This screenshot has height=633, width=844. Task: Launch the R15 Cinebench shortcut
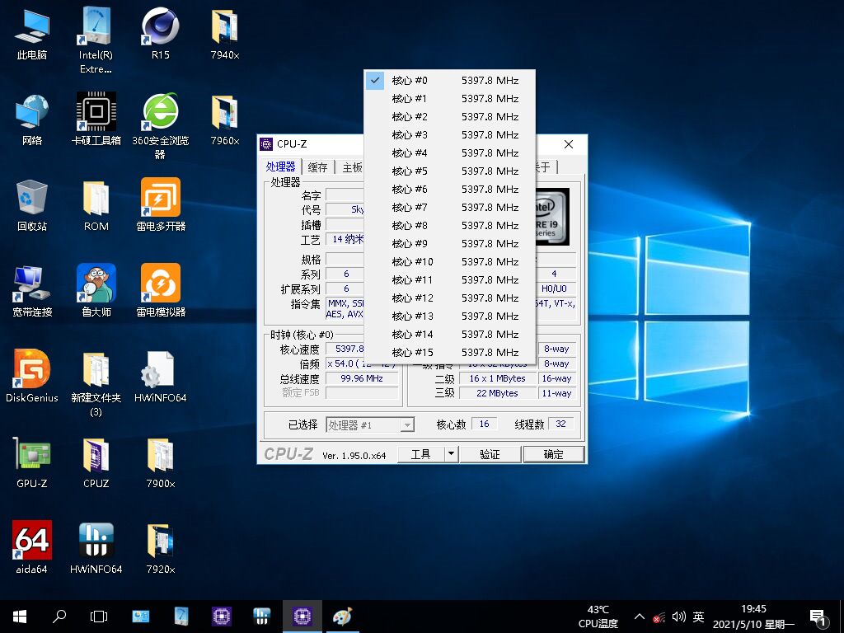pyautogui.click(x=161, y=34)
